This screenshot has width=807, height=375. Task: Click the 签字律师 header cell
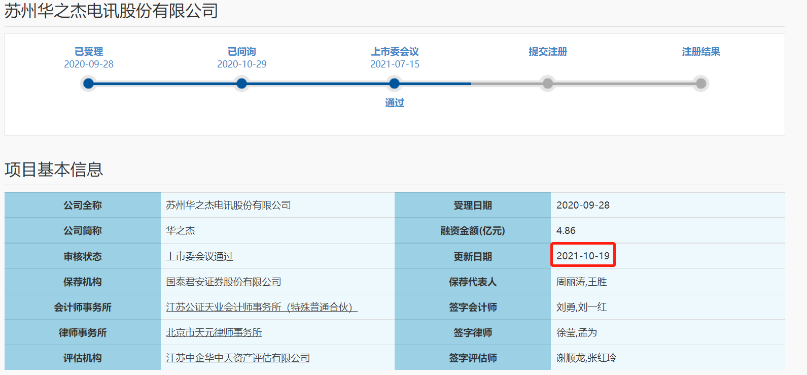[473, 332]
